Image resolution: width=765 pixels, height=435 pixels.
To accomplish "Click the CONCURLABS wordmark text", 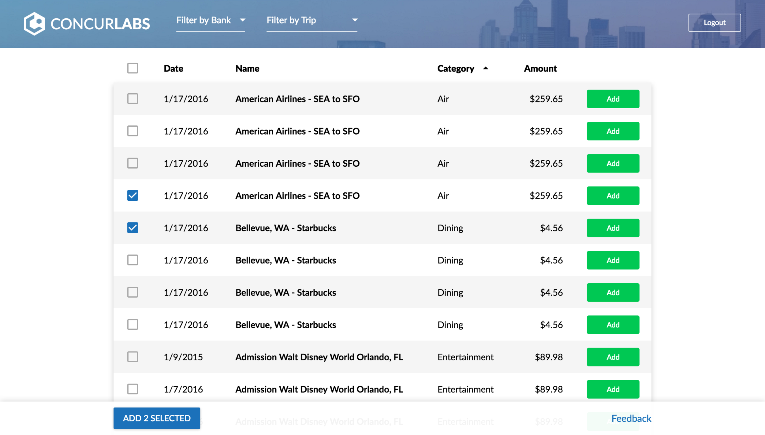I will 100,24.
